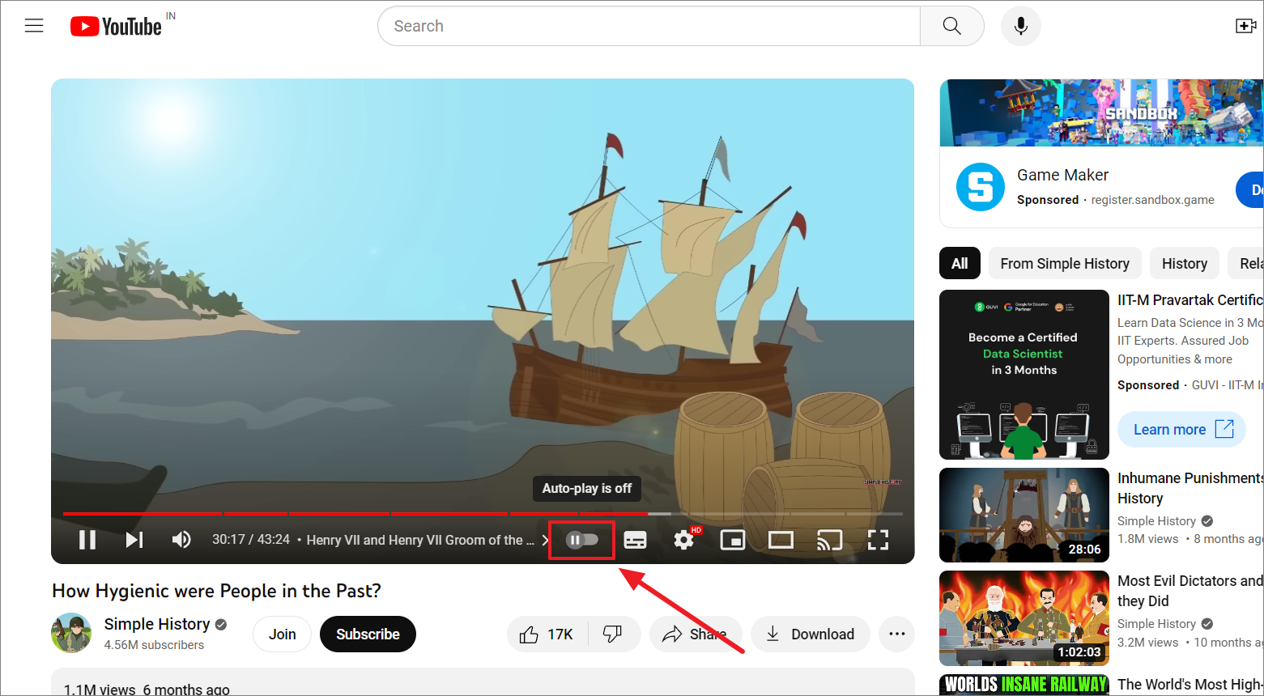Viewport: 1264px width, 696px height.
Task: Open the Simple History channel name link
Action: pyautogui.click(x=157, y=624)
